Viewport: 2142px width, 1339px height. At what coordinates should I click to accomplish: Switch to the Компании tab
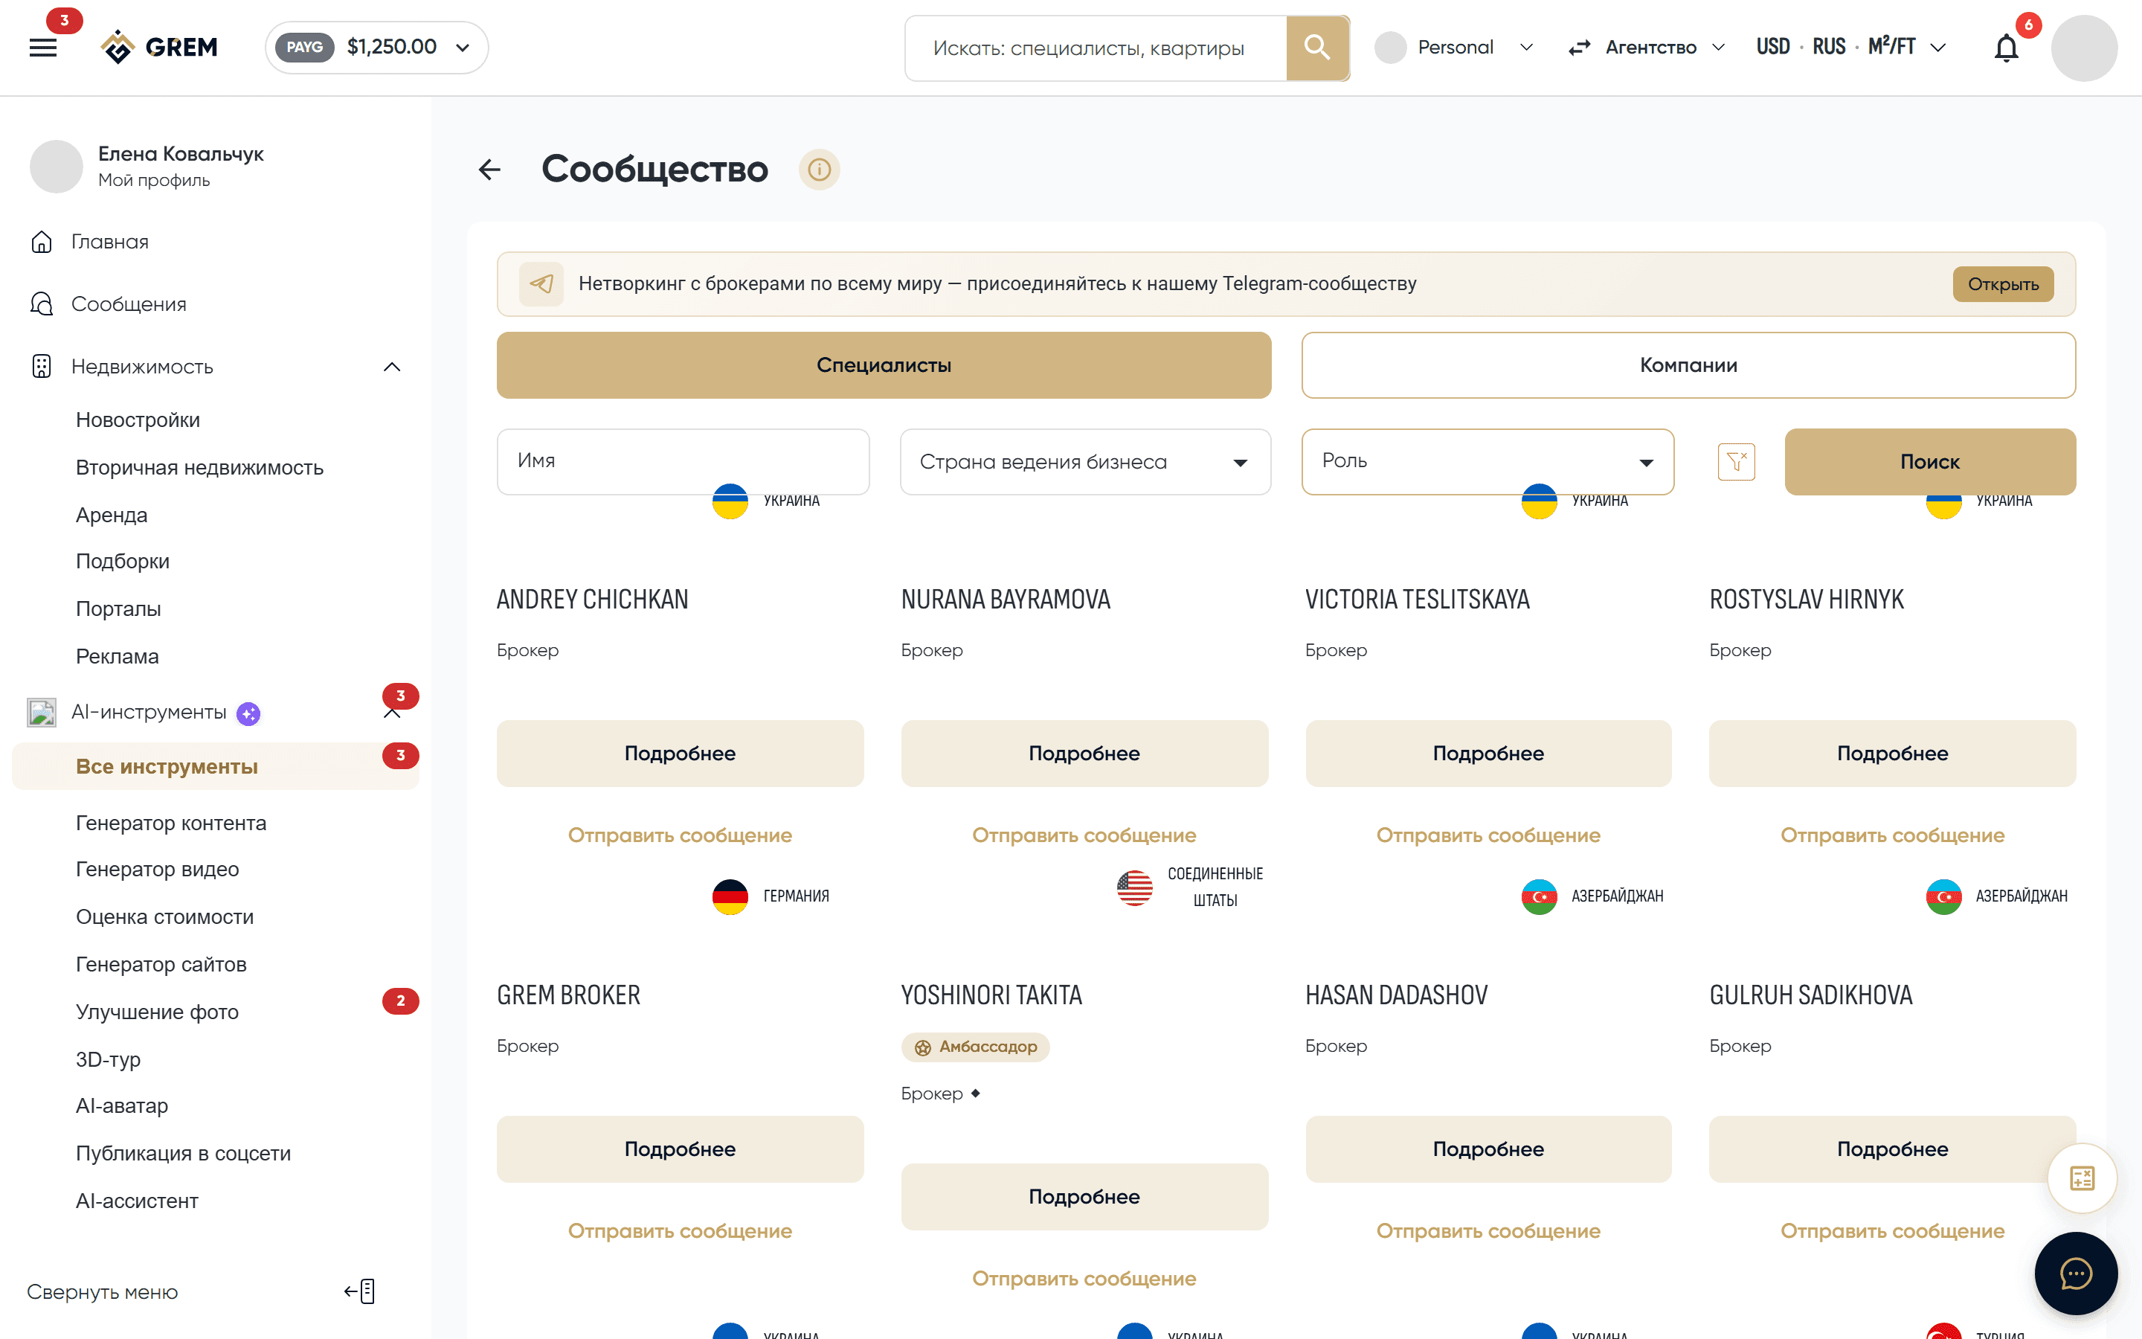1688,365
